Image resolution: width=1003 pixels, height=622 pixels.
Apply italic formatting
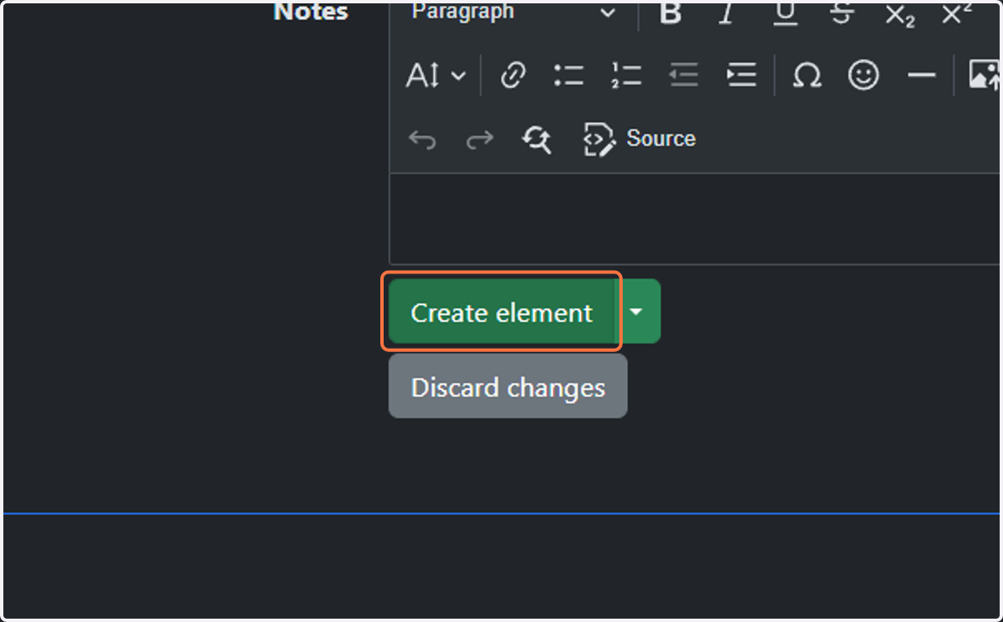[x=726, y=14]
